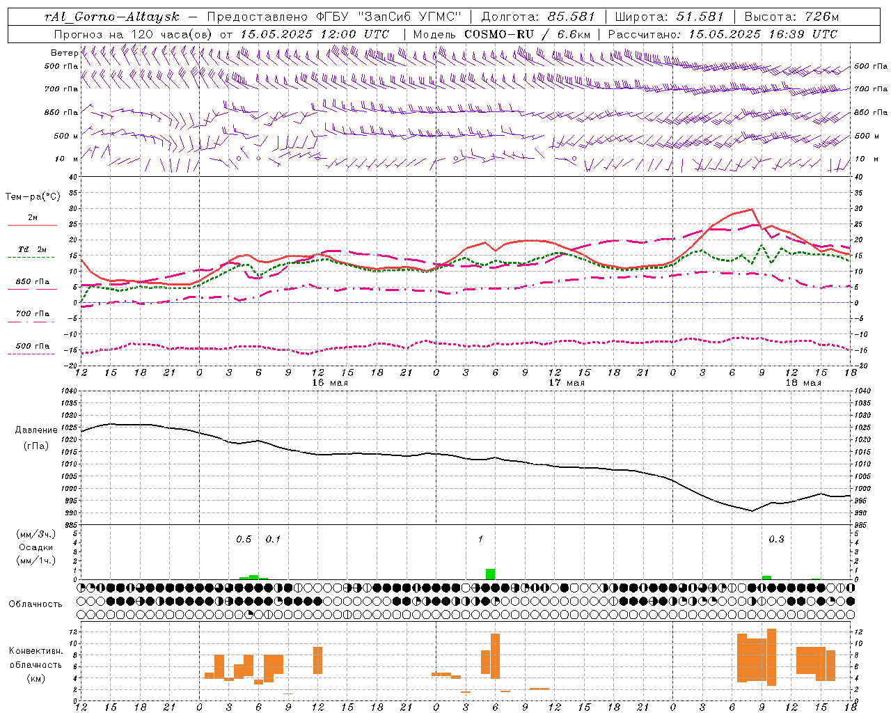Click the Облачность cloud cover label
This screenshot has height=713, width=891.
[x=36, y=604]
